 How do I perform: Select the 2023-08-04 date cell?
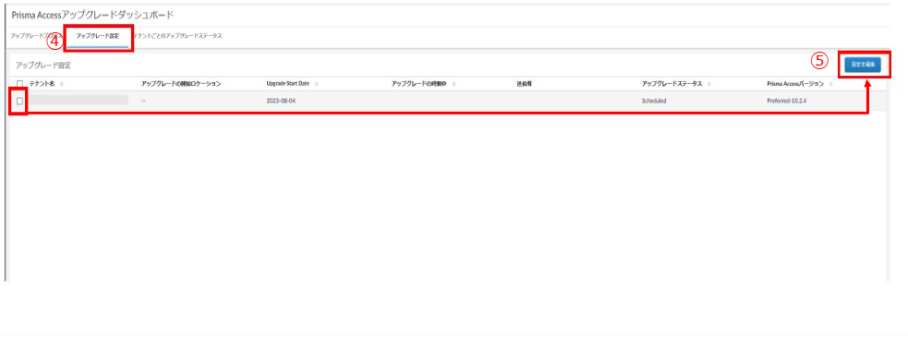pyautogui.click(x=281, y=101)
